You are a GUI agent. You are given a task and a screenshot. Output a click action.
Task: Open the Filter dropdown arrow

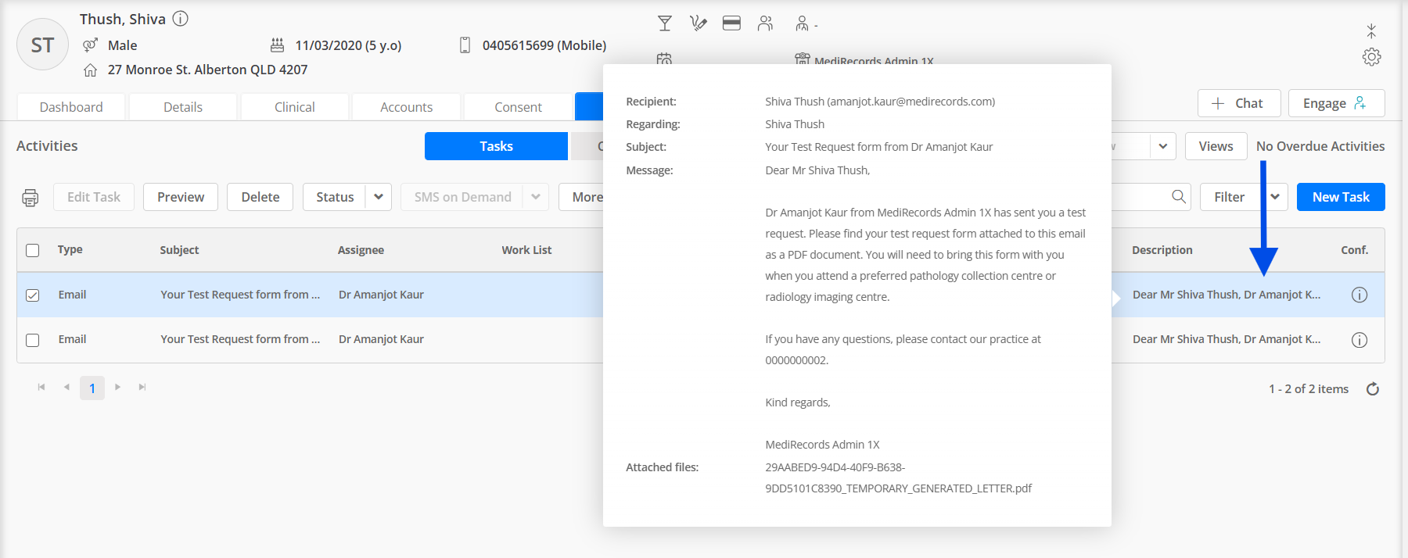point(1275,197)
